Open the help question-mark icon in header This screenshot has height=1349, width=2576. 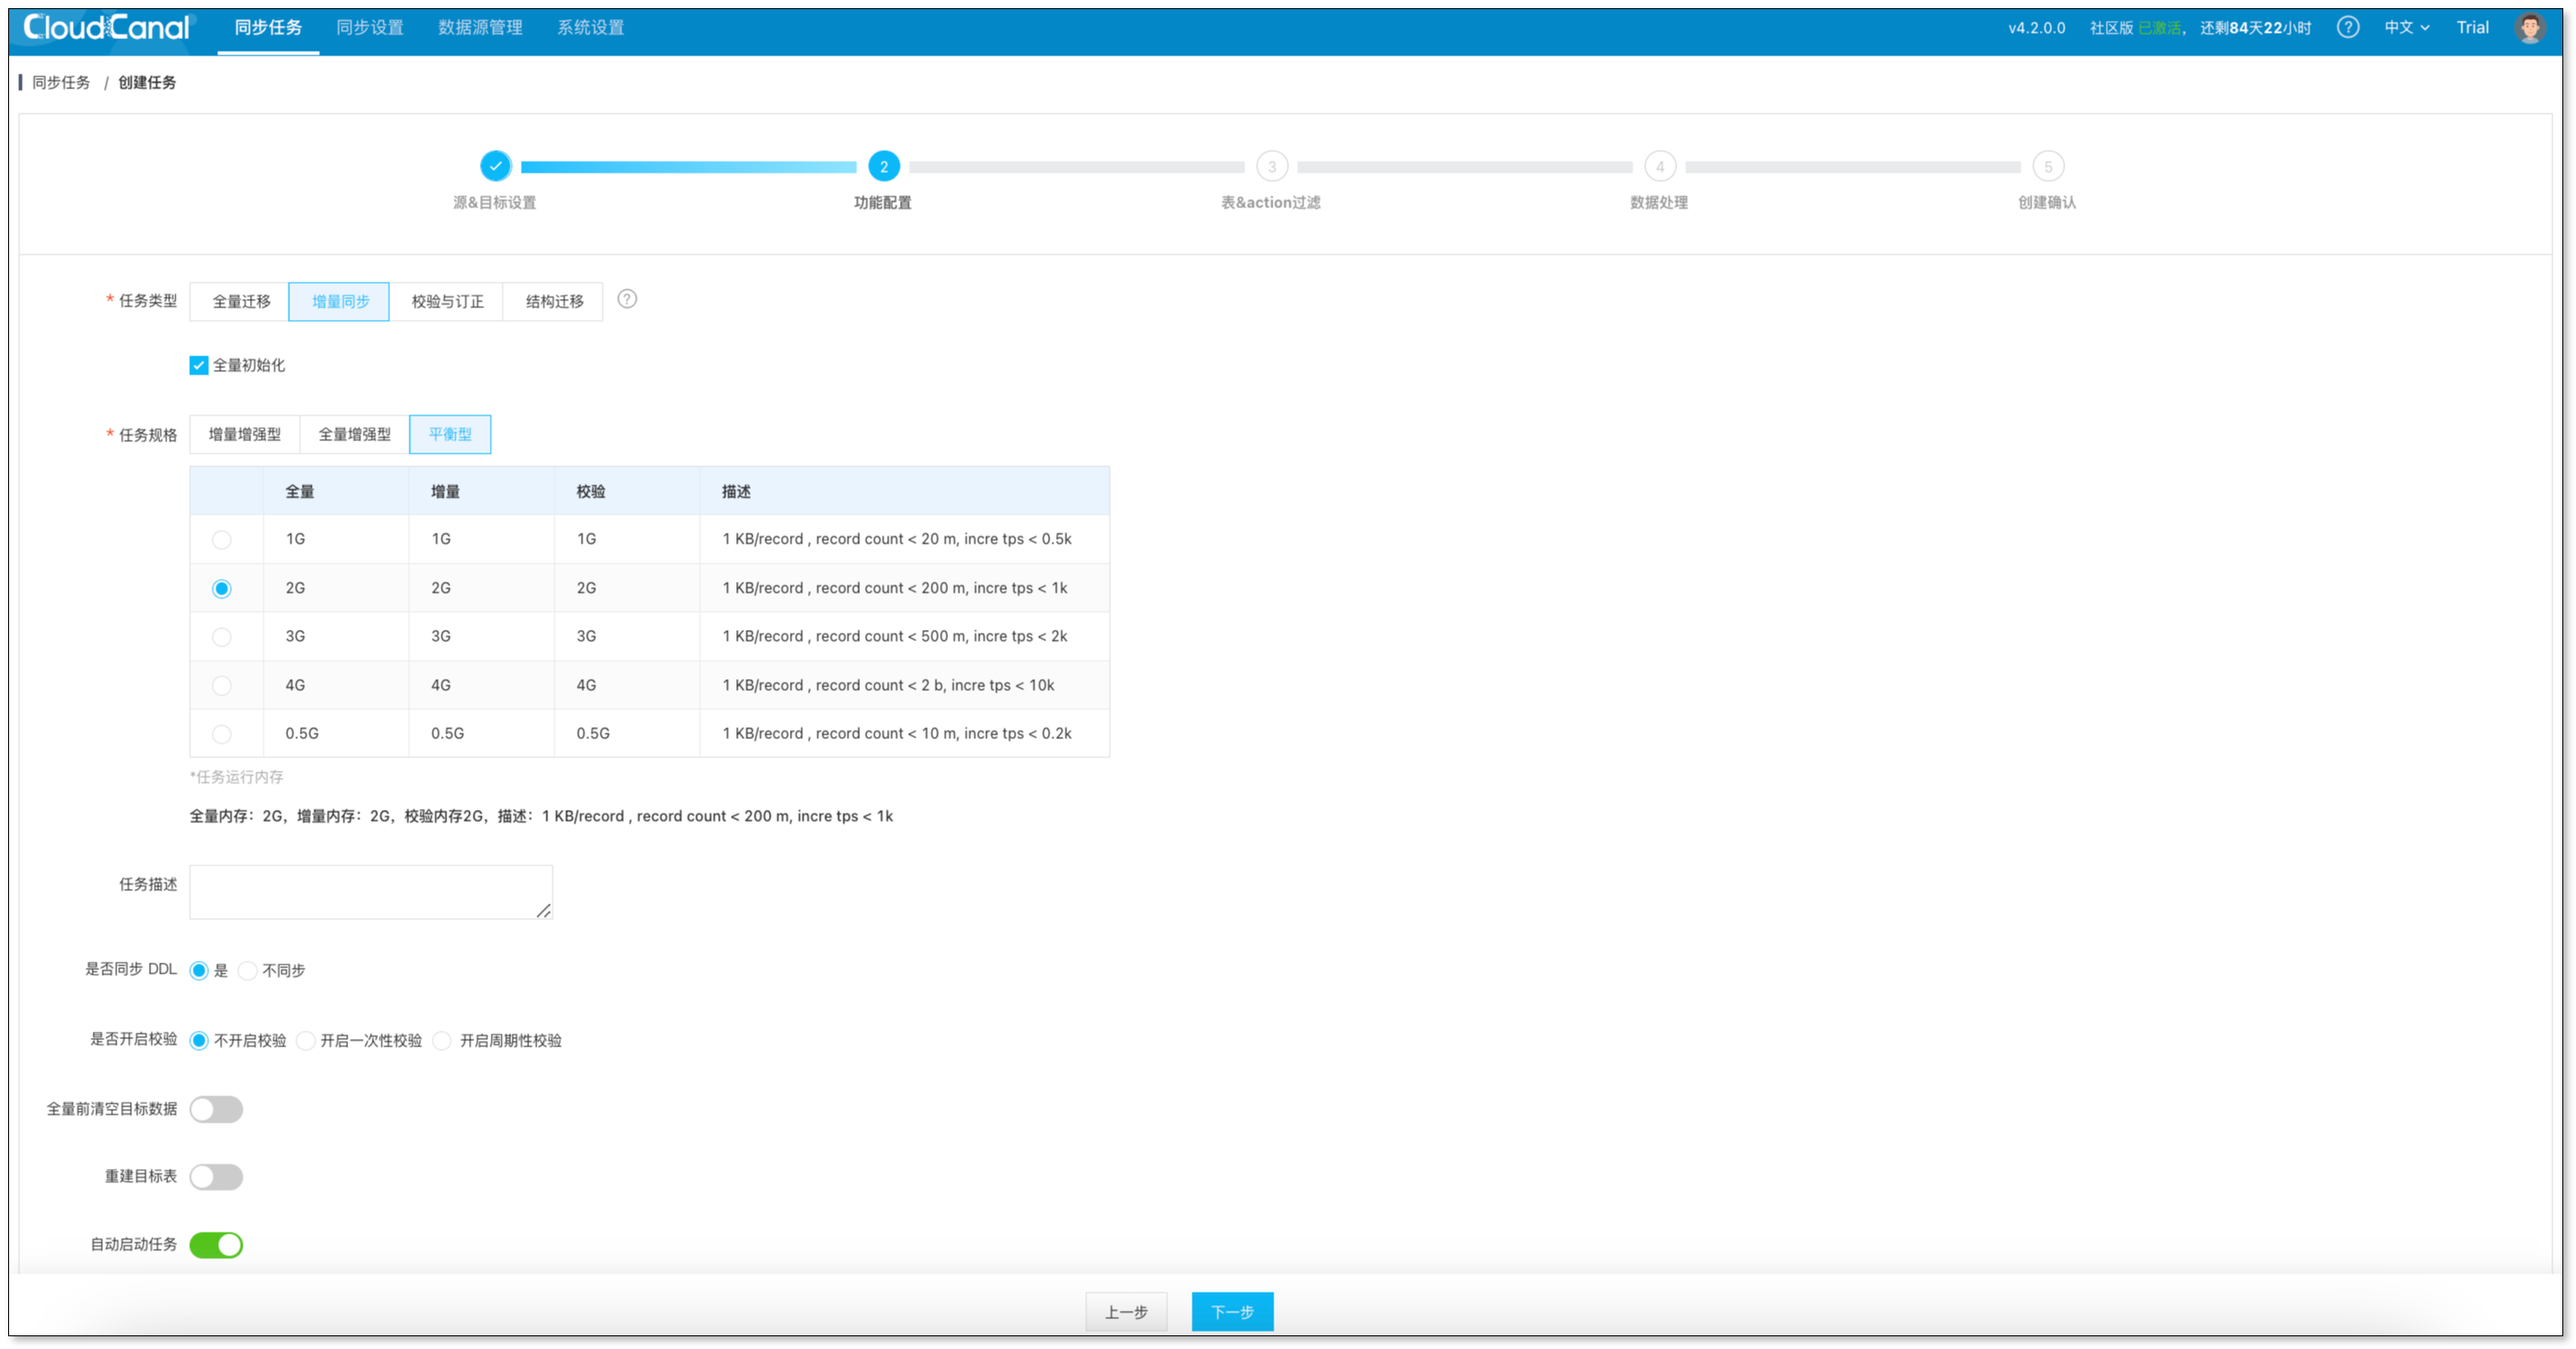click(2347, 28)
